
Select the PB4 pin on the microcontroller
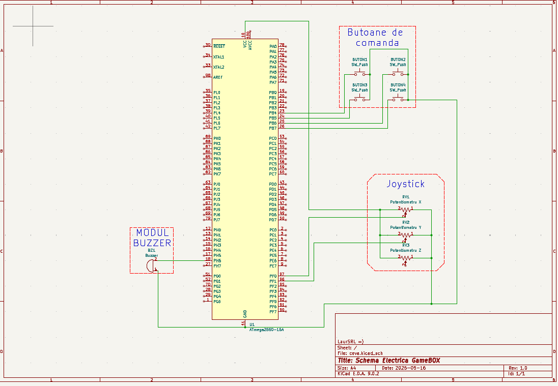(x=273, y=113)
